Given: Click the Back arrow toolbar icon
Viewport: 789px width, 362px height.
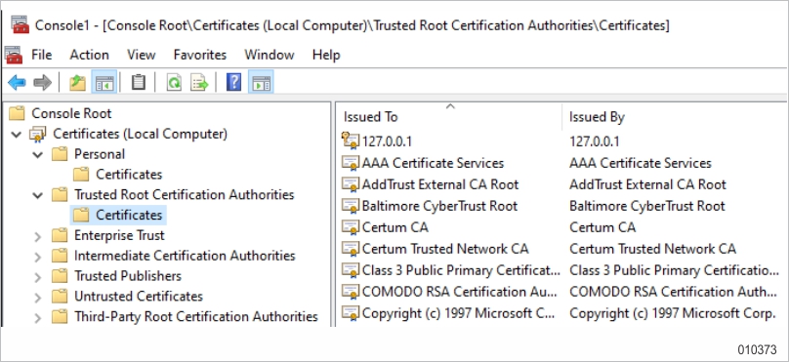Looking at the screenshot, I should (18, 82).
